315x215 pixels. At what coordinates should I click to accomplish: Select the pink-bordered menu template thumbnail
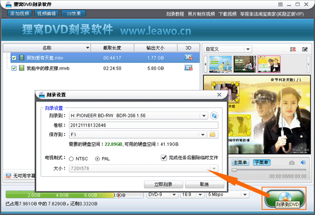tap(269, 64)
